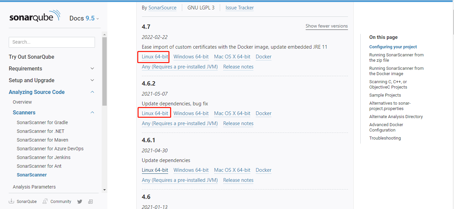Open the Issue Tracker link

pos(240,8)
